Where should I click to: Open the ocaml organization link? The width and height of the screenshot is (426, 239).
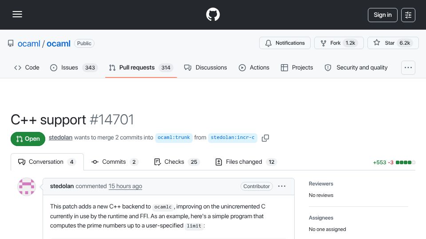click(x=29, y=44)
